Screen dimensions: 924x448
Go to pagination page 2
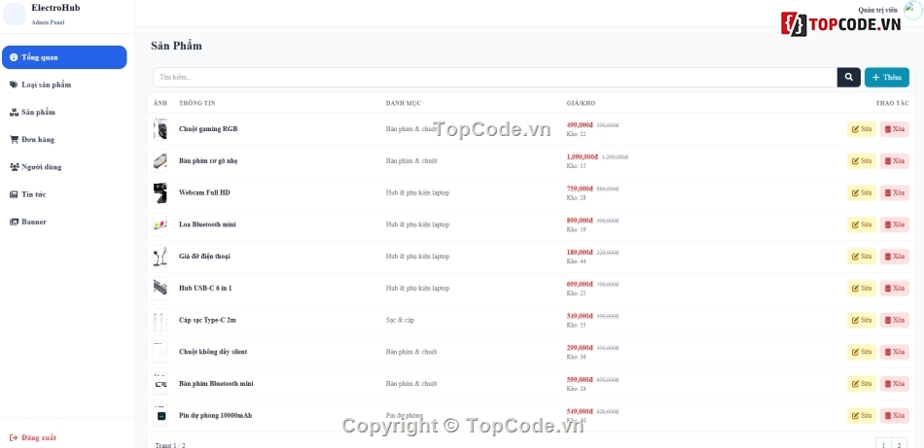click(900, 444)
